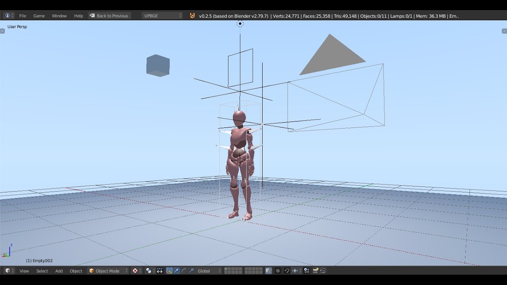The height and width of the screenshot is (285, 507).
Task: Open the Object menu in 3D header
Action: 76,271
